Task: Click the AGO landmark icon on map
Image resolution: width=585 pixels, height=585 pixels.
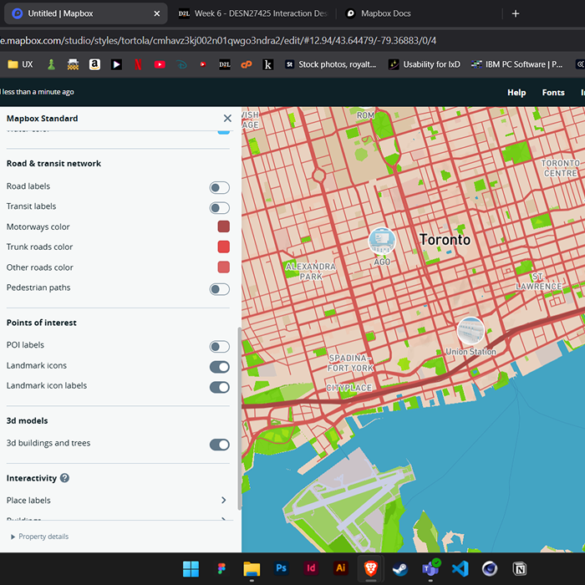Action: tap(382, 241)
